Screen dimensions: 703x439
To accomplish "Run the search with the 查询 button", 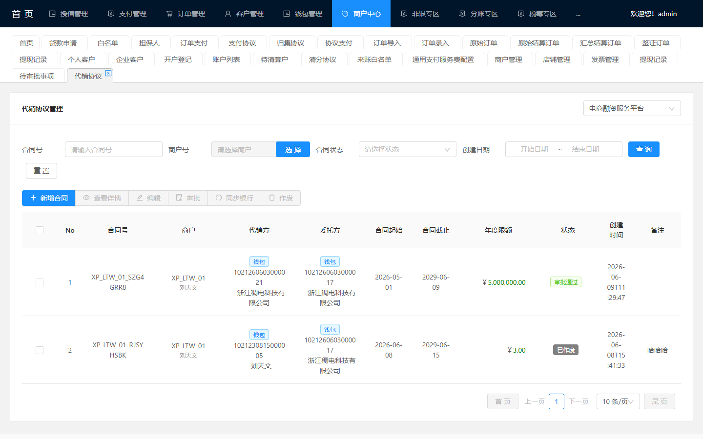I will tap(644, 149).
